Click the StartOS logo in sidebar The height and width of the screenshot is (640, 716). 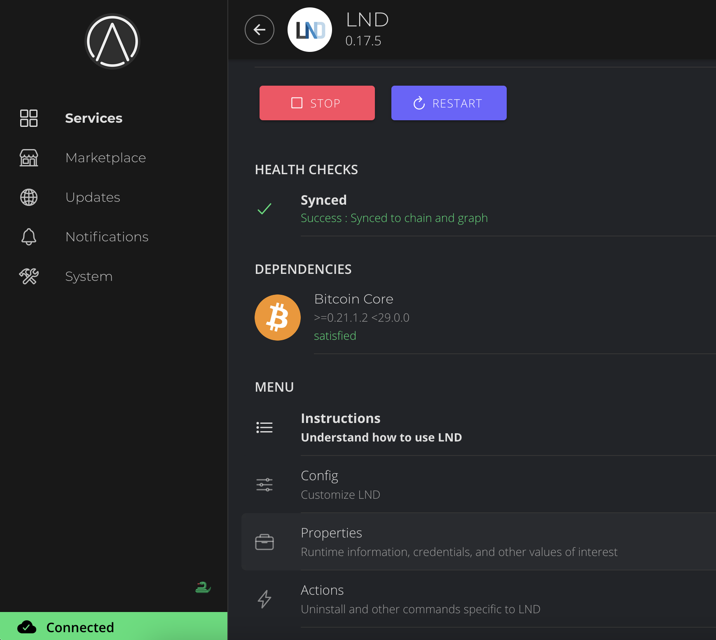(x=112, y=42)
